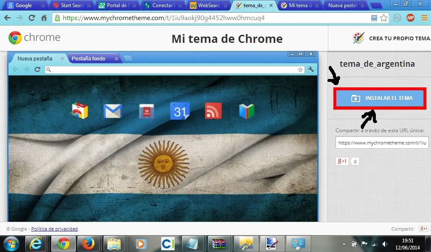The width and height of the screenshot is (431, 252).
Task: Open Firefox from the taskbar
Action: 88,244
